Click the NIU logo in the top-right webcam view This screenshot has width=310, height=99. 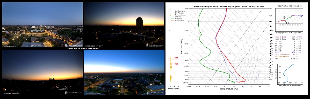pyautogui.click(x=155, y=45)
